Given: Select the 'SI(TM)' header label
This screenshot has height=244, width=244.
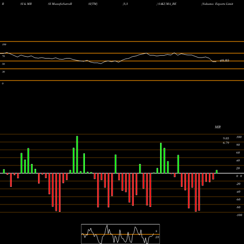Looking at the screenshot, I should [93, 4].
